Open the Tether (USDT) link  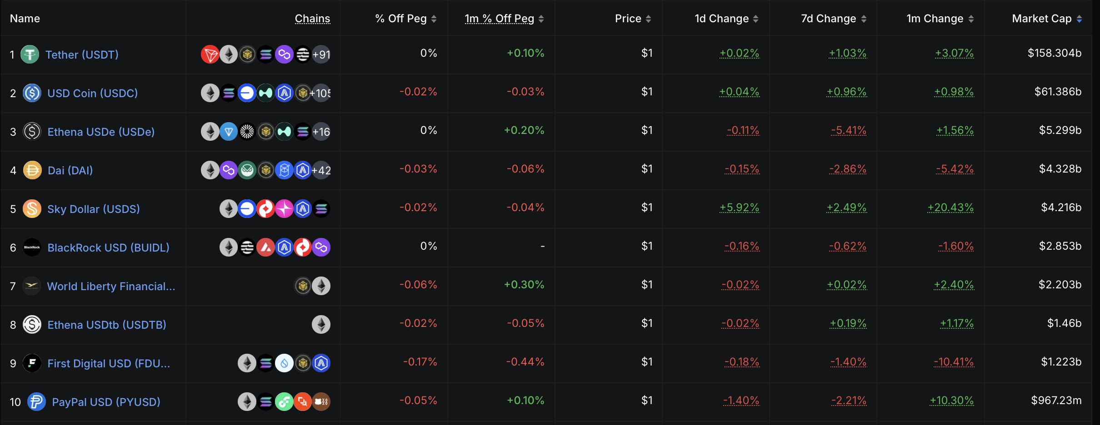tap(82, 54)
